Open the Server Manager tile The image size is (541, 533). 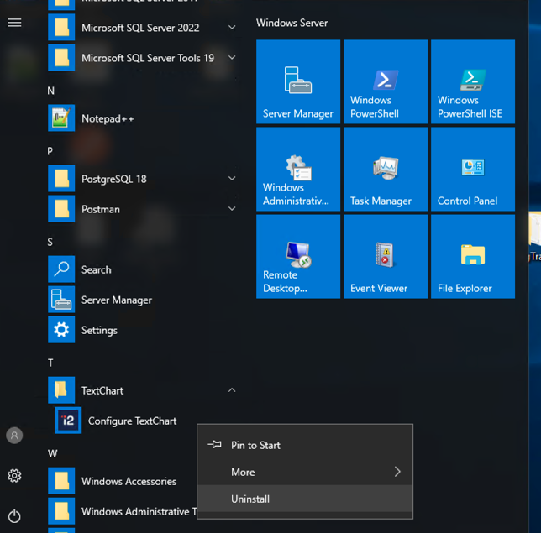298,81
